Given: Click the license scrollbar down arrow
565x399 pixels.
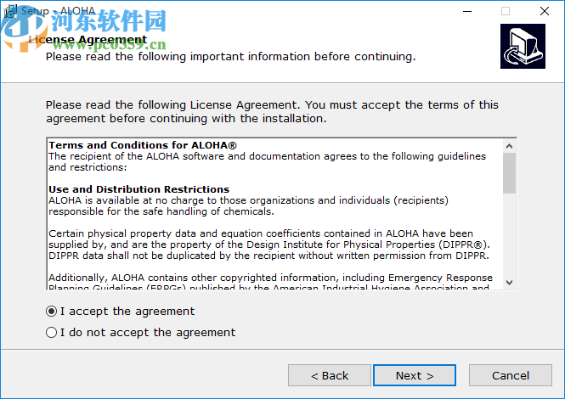Looking at the screenshot, I should 509,282.
